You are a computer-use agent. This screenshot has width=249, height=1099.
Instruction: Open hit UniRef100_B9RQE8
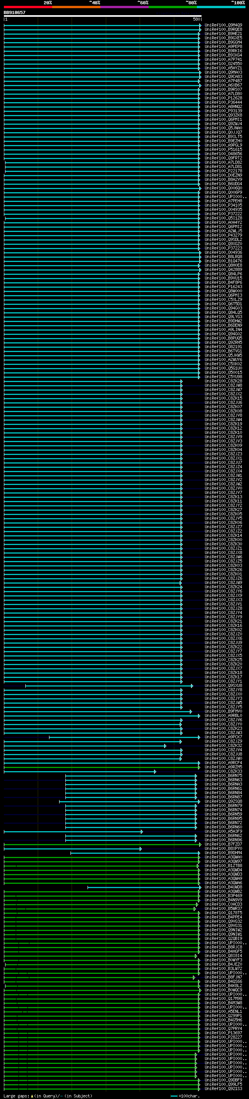coord(223,30)
